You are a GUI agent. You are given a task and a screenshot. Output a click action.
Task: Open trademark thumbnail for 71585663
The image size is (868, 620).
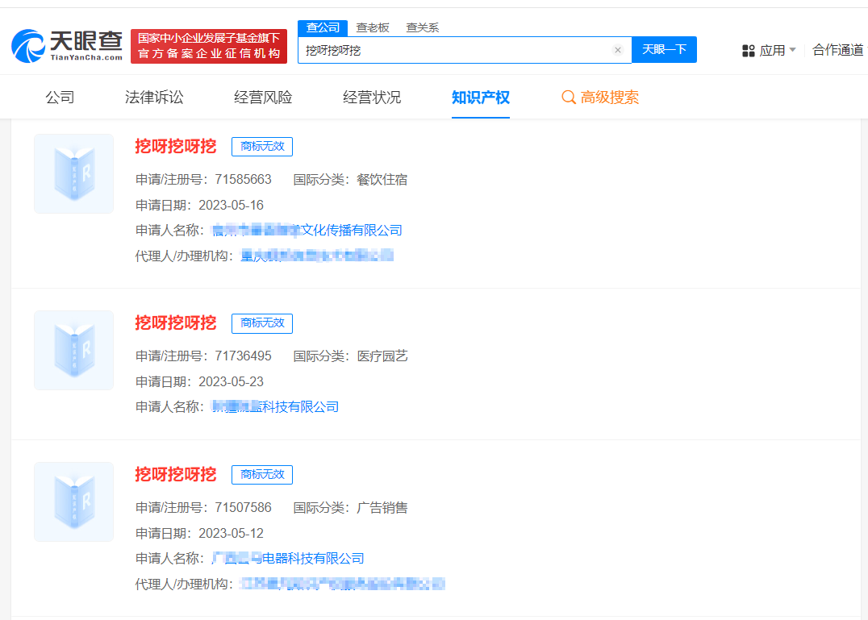73,173
